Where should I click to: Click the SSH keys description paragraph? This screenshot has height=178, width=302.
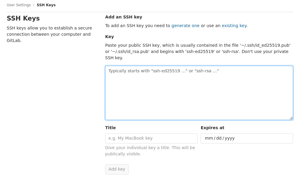[x=49, y=34]
